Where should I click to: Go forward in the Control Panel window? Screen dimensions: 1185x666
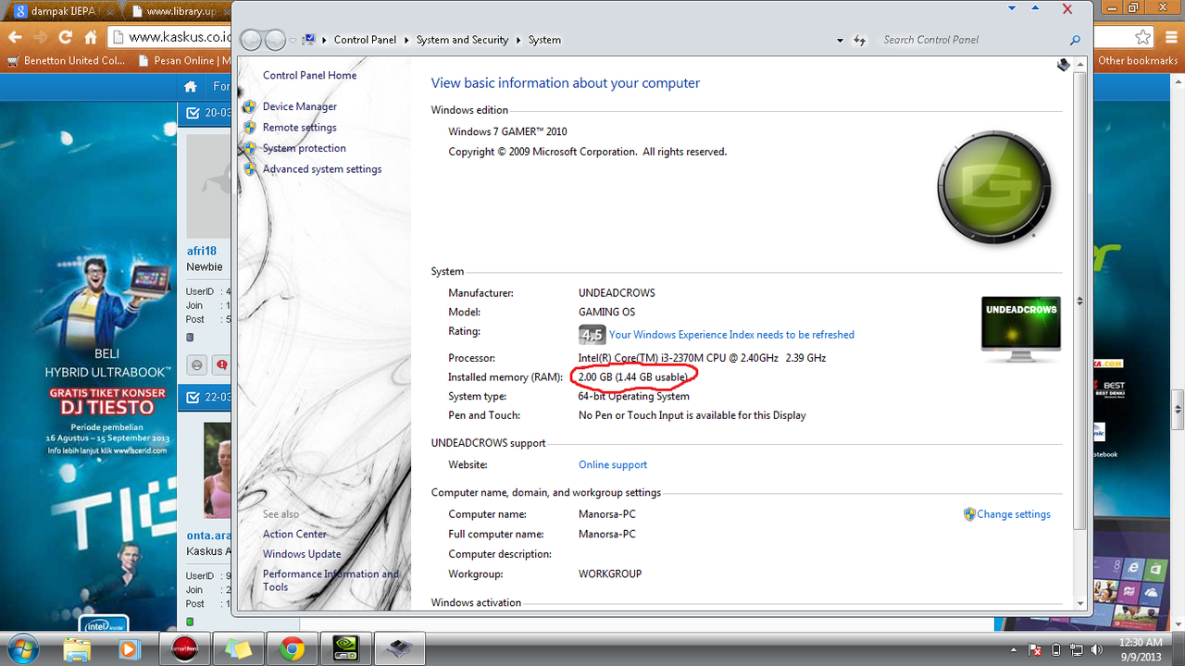coord(275,40)
